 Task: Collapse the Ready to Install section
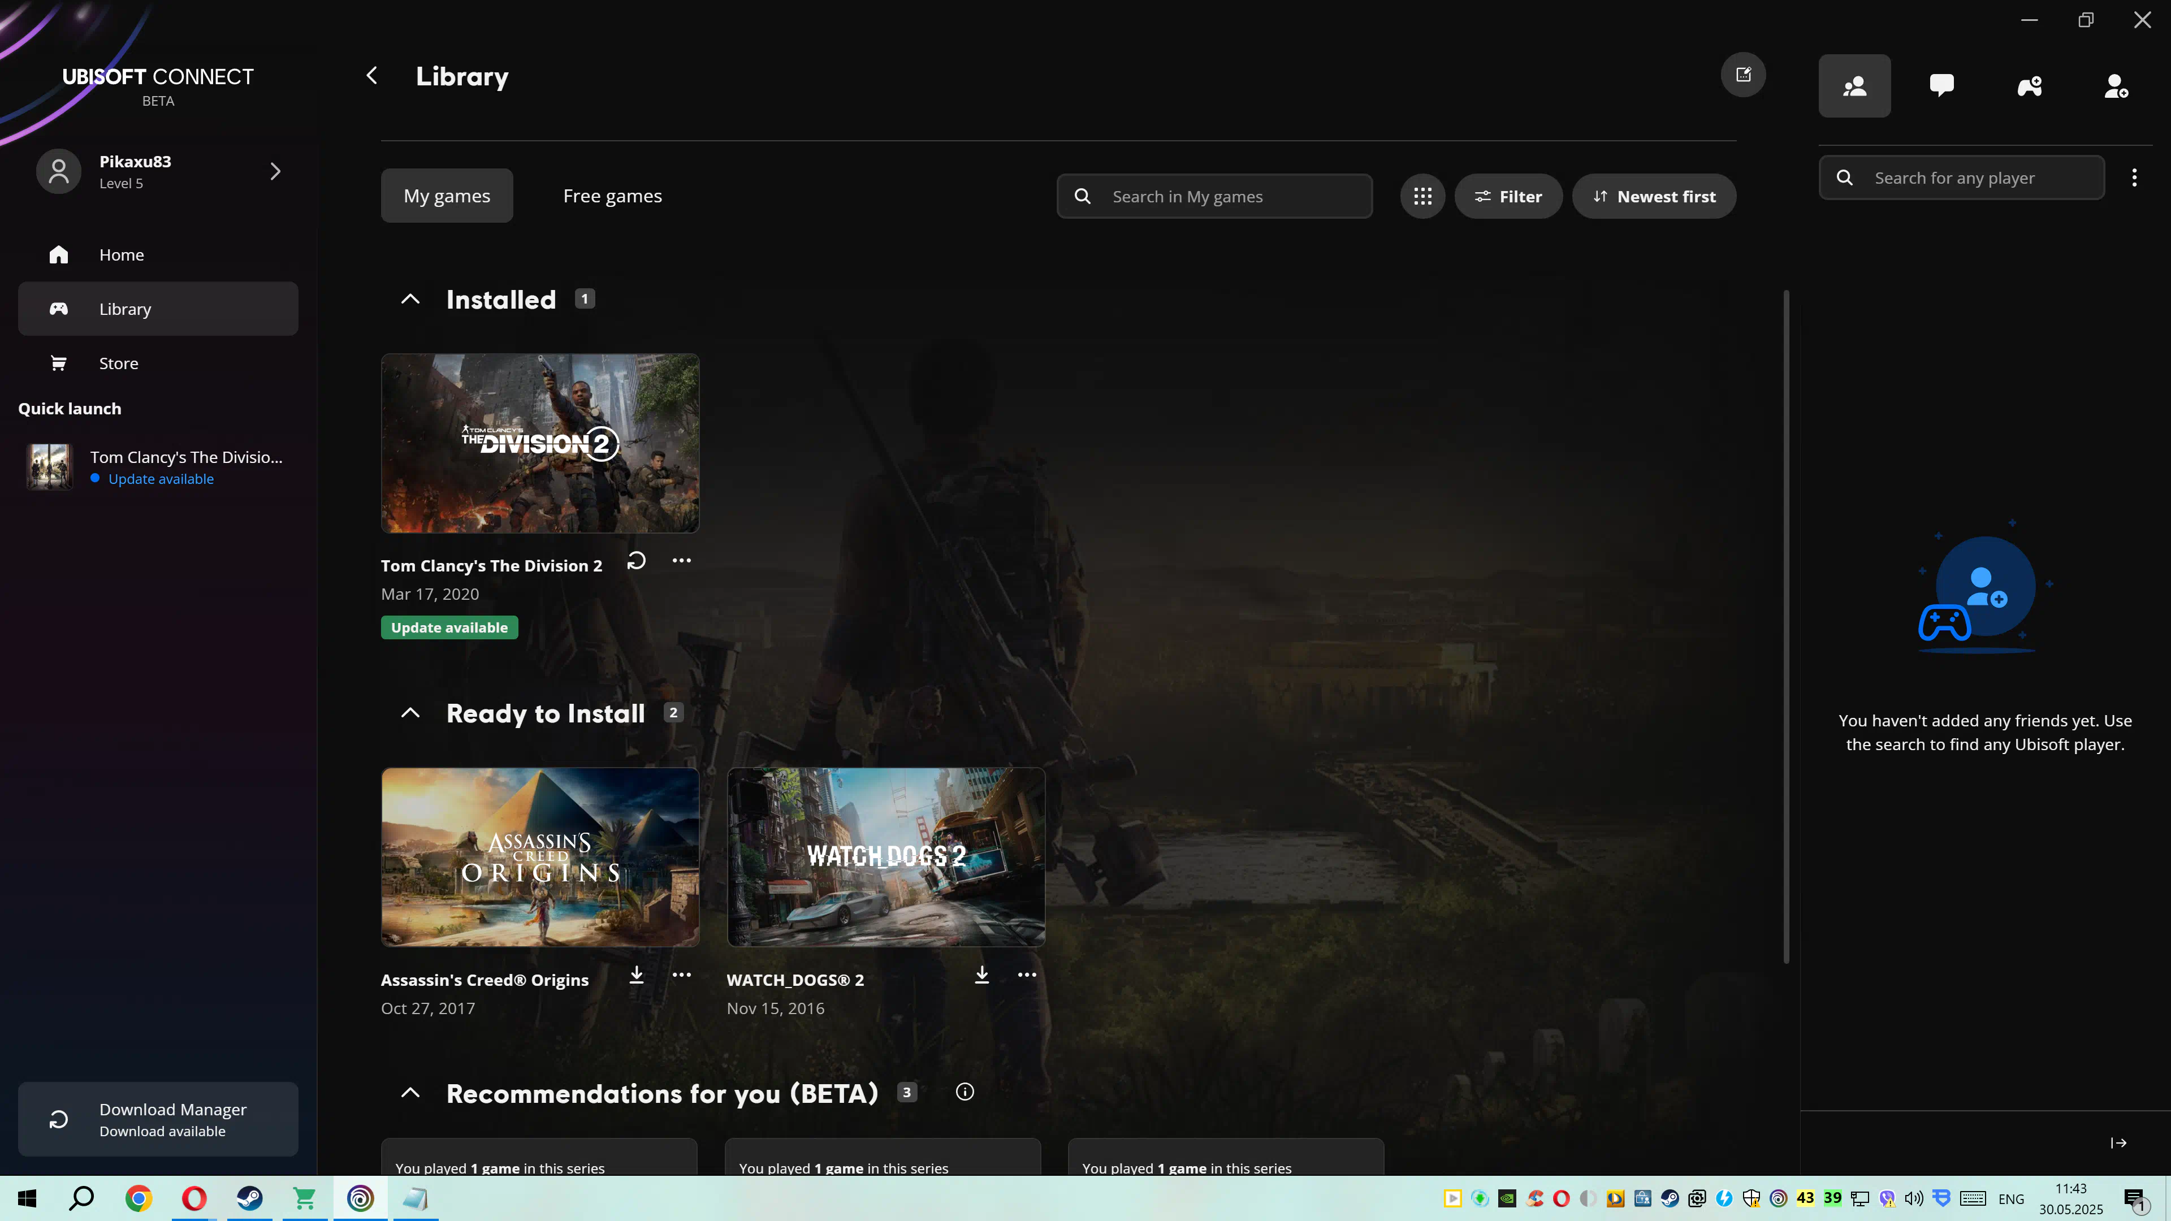(x=410, y=713)
